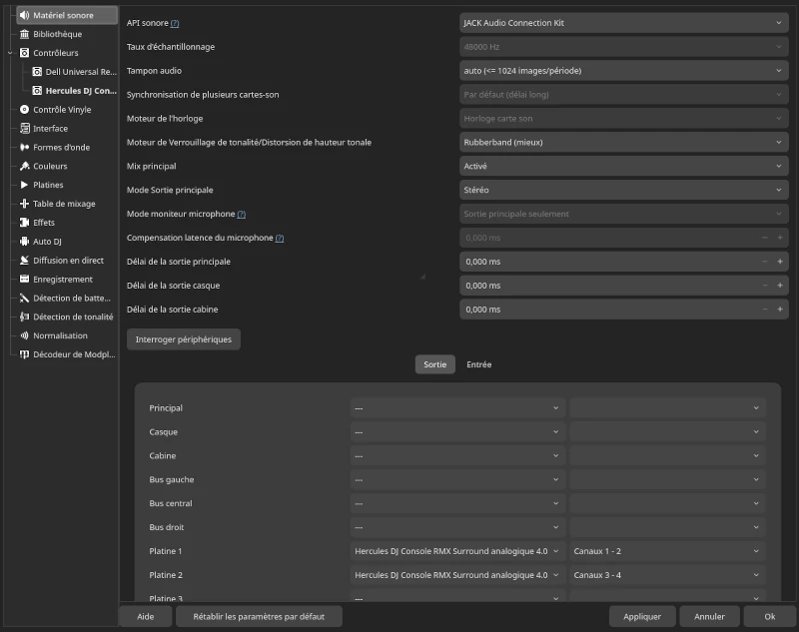Viewport: 799px width, 632px height.
Task: Decrease Délai de la sortie casque value
Action: click(x=765, y=286)
